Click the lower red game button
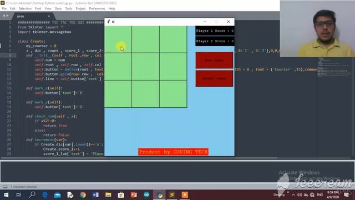 (214, 78)
